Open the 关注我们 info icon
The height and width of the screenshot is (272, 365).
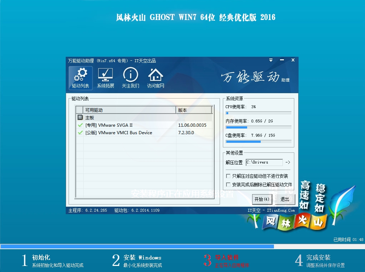131,78
